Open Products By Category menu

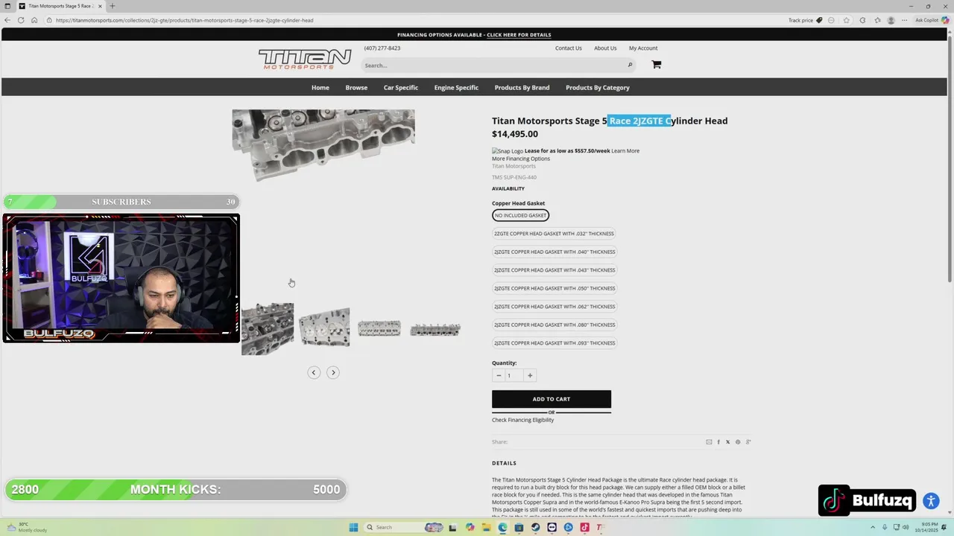coord(598,88)
